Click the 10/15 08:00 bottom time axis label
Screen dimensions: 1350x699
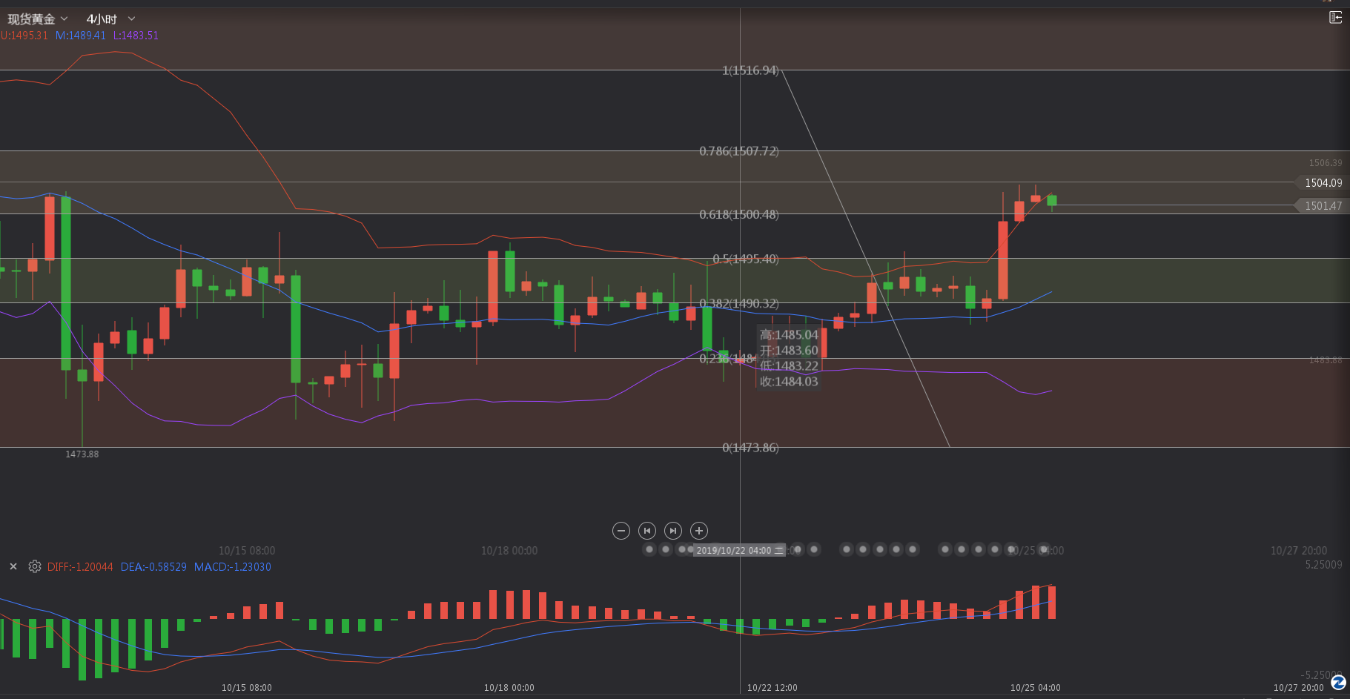(247, 688)
